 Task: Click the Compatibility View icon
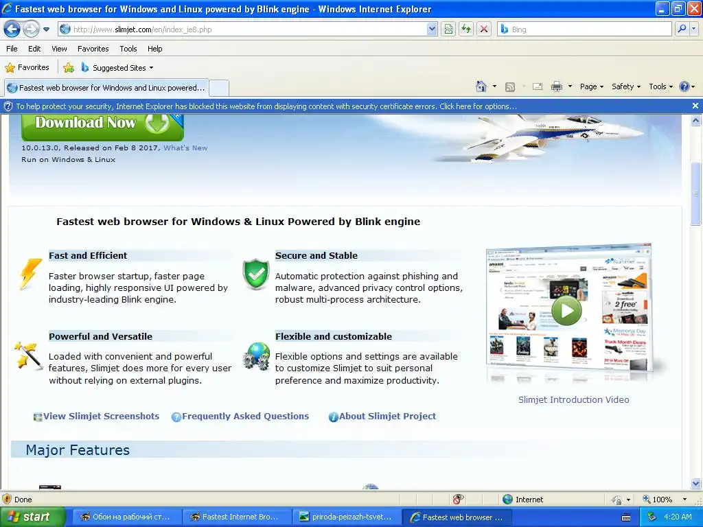click(x=448, y=29)
